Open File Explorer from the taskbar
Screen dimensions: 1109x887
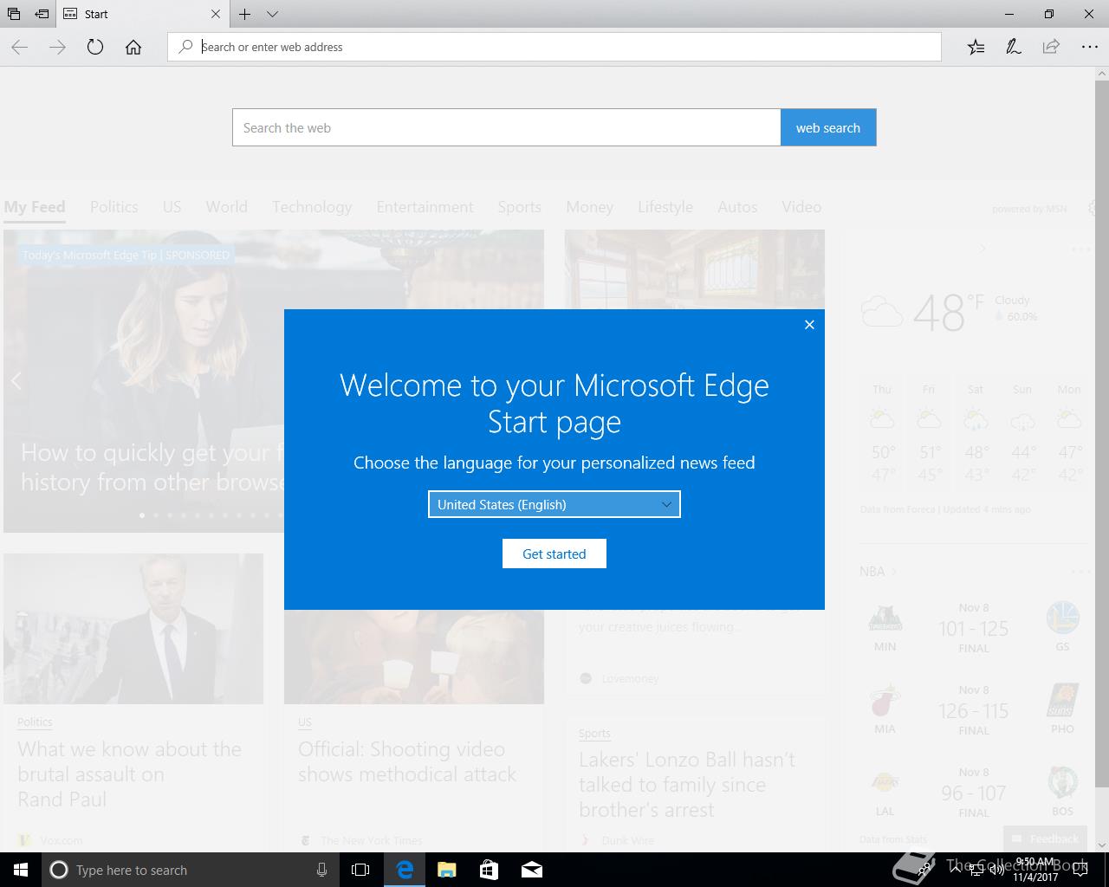click(447, 870)
